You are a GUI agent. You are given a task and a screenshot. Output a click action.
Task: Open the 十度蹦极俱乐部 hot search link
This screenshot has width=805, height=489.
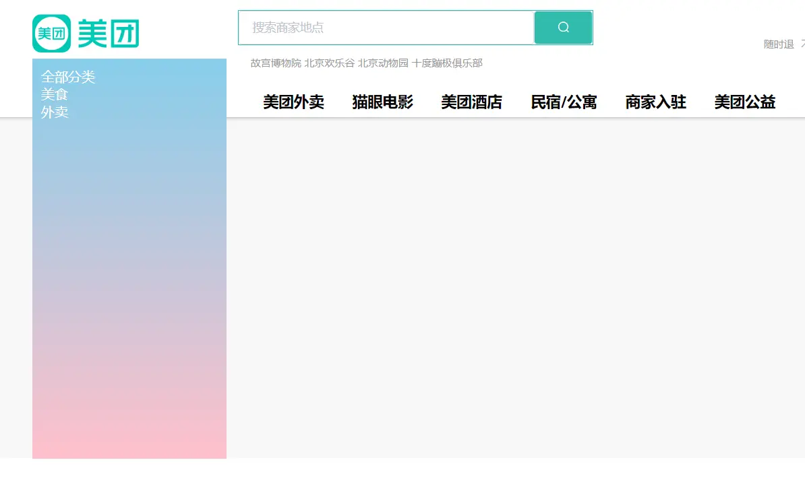tap(447, 63)
